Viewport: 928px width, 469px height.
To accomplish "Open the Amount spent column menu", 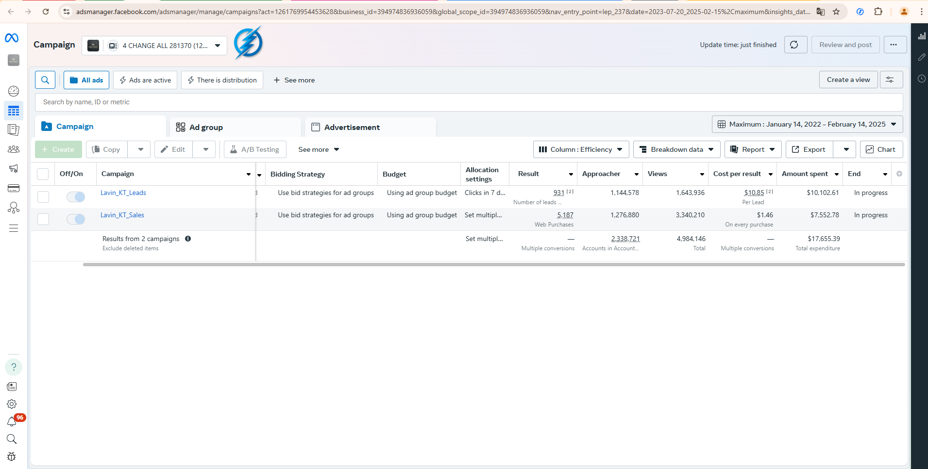I will [x=837, y=174].
